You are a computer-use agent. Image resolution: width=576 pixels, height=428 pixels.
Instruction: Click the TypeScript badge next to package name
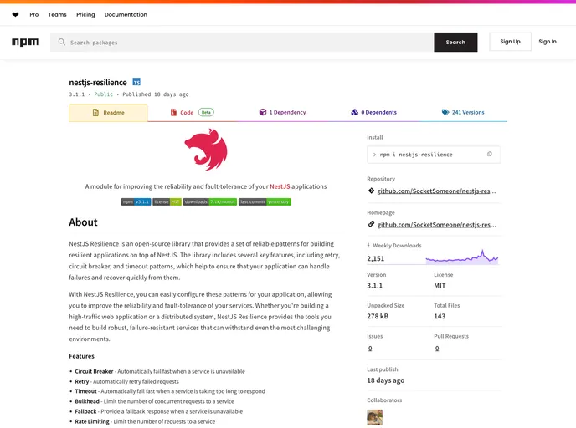pyautogui.click(x=136, y=82)
